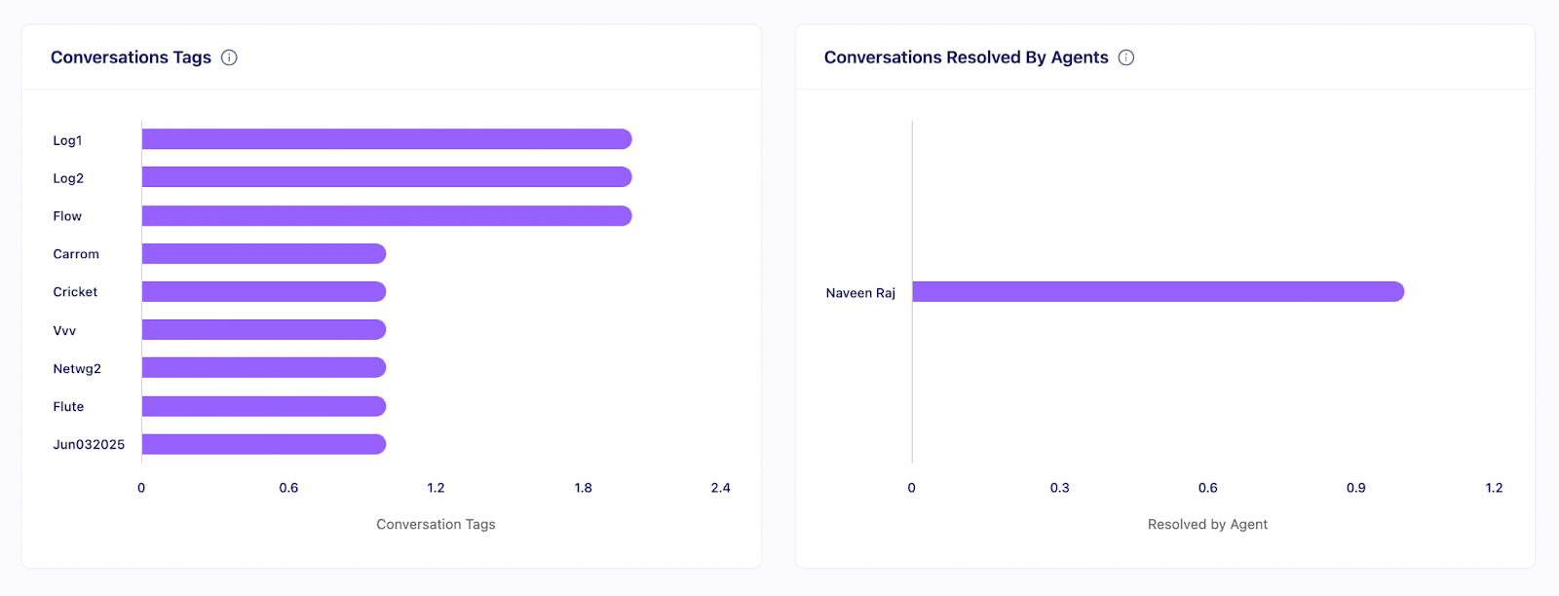Click the Vvv tag bar
The height and width of the screenshot is (596, 1559).
264,330
